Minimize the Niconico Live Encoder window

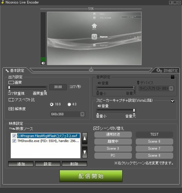coord(175,3)
